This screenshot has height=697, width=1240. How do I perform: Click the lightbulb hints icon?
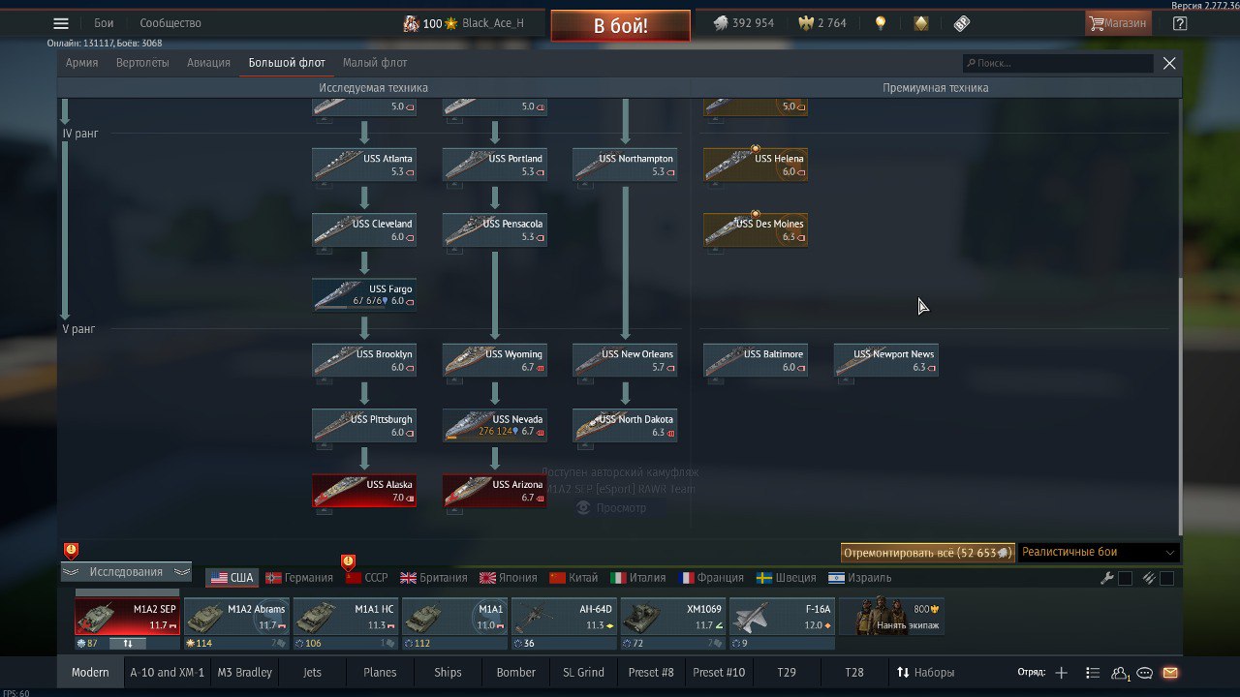881,23
